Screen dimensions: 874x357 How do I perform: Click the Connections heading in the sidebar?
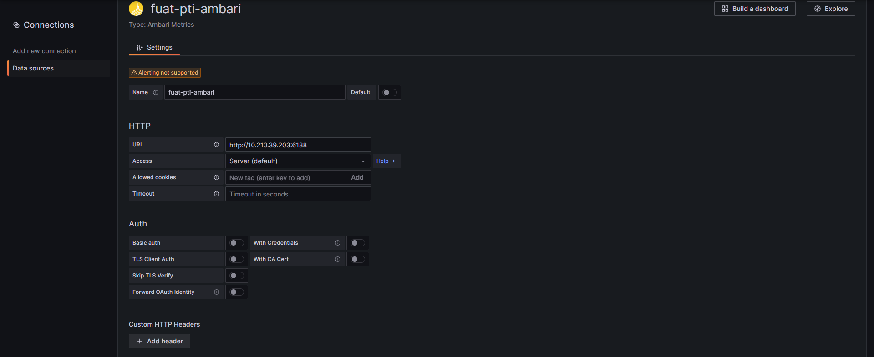(x=49, y=25)
